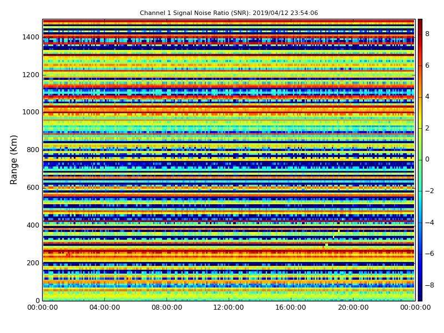Screen dimensions: 444x333
Task: Click the colorbar label 2
Action: pyautogui.click(x=427, y=128)
